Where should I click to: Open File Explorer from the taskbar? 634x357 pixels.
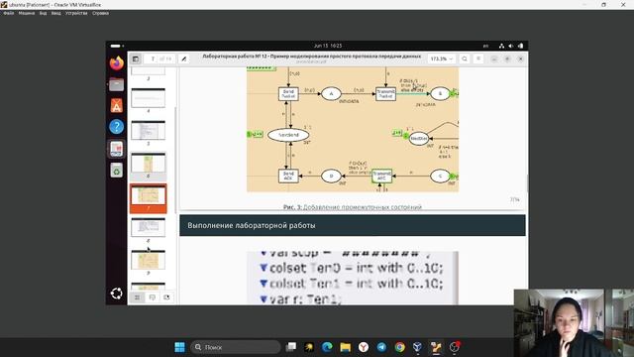point(346,347)
